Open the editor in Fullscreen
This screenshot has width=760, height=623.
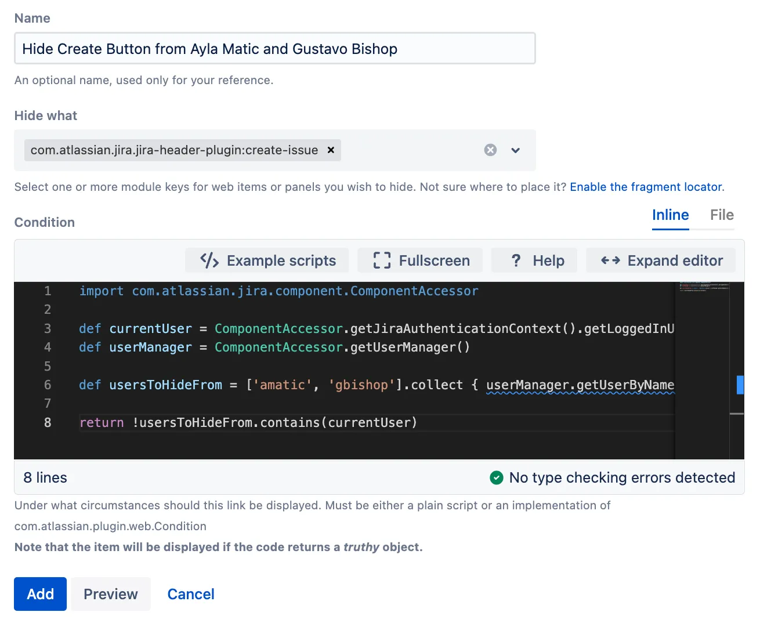(x=421, y=260)
